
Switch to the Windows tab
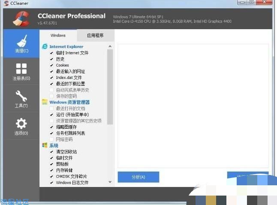(x=58, y=35)
